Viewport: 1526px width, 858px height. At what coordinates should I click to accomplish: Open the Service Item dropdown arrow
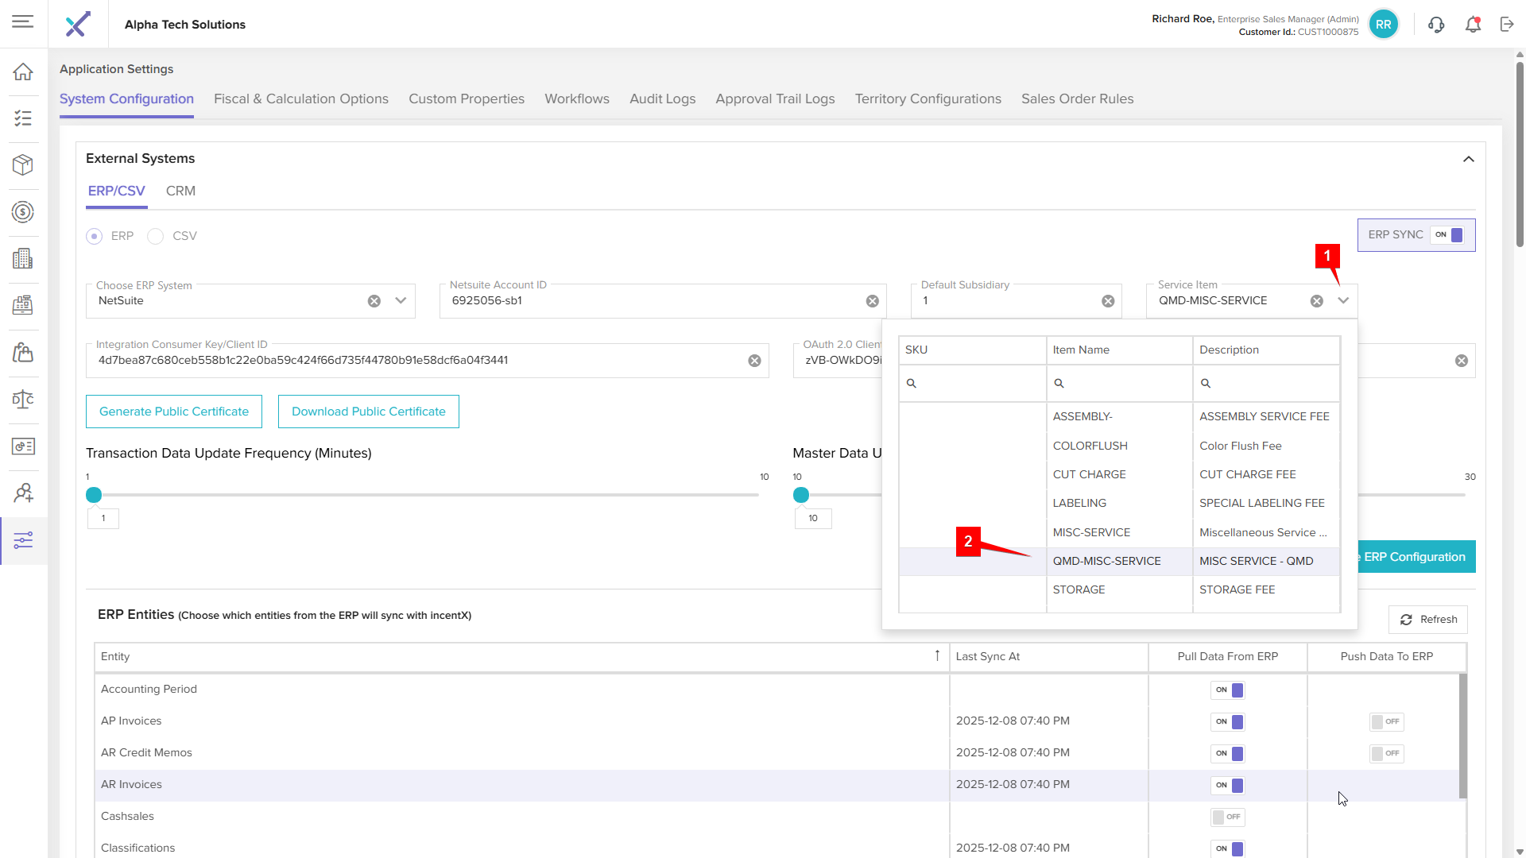tap(1343, 301)
